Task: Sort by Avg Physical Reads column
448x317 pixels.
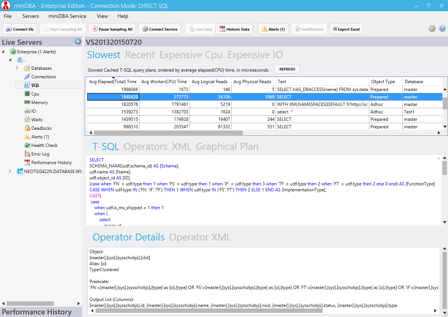Action: [254, 82]
